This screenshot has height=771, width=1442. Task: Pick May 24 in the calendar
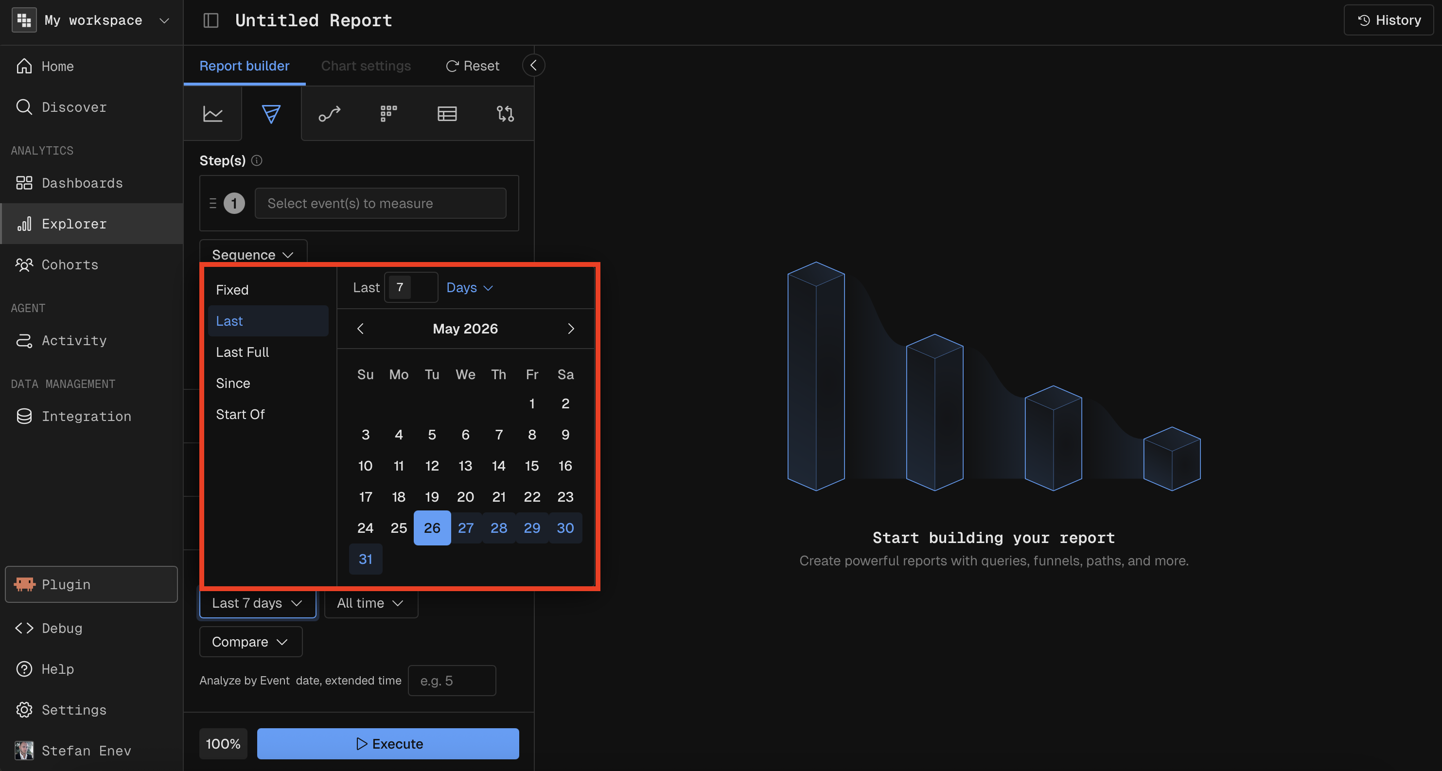366,528
